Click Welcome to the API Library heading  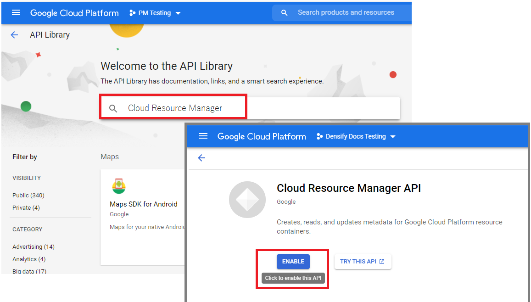click(167, 66)
